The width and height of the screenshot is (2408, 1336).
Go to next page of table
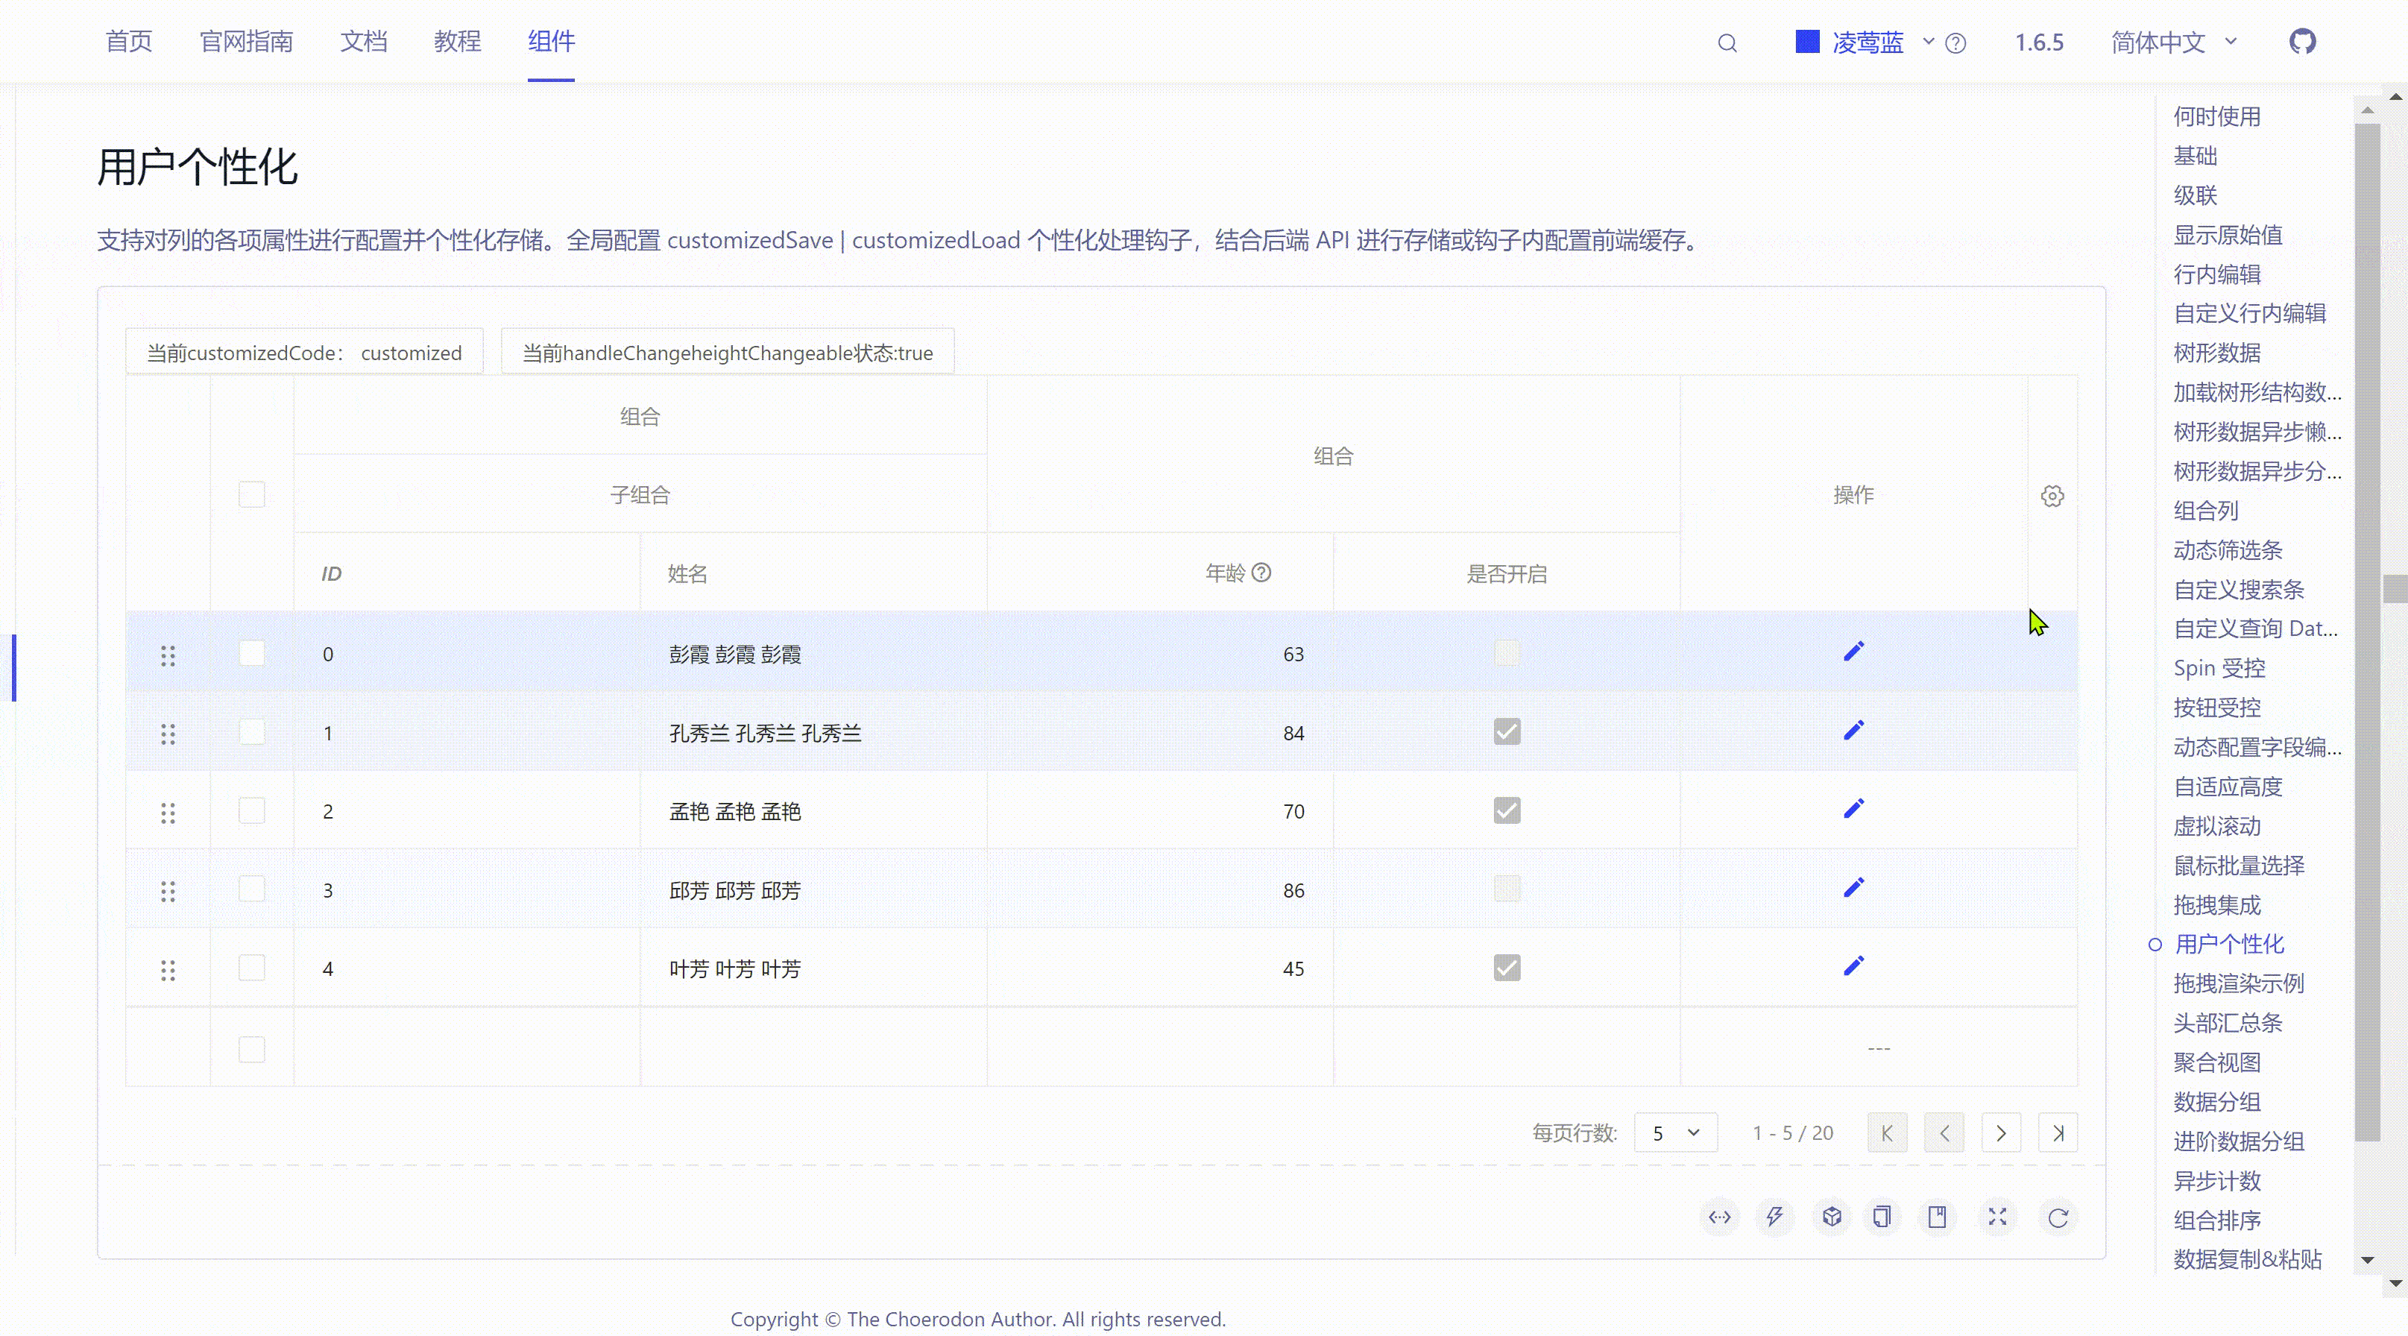(x=2000, y=1133)
